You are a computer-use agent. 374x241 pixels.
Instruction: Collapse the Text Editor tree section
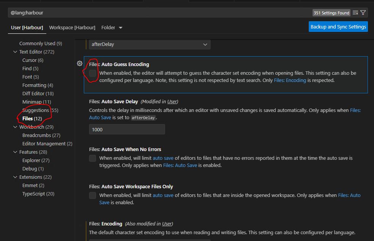point(15,52)
